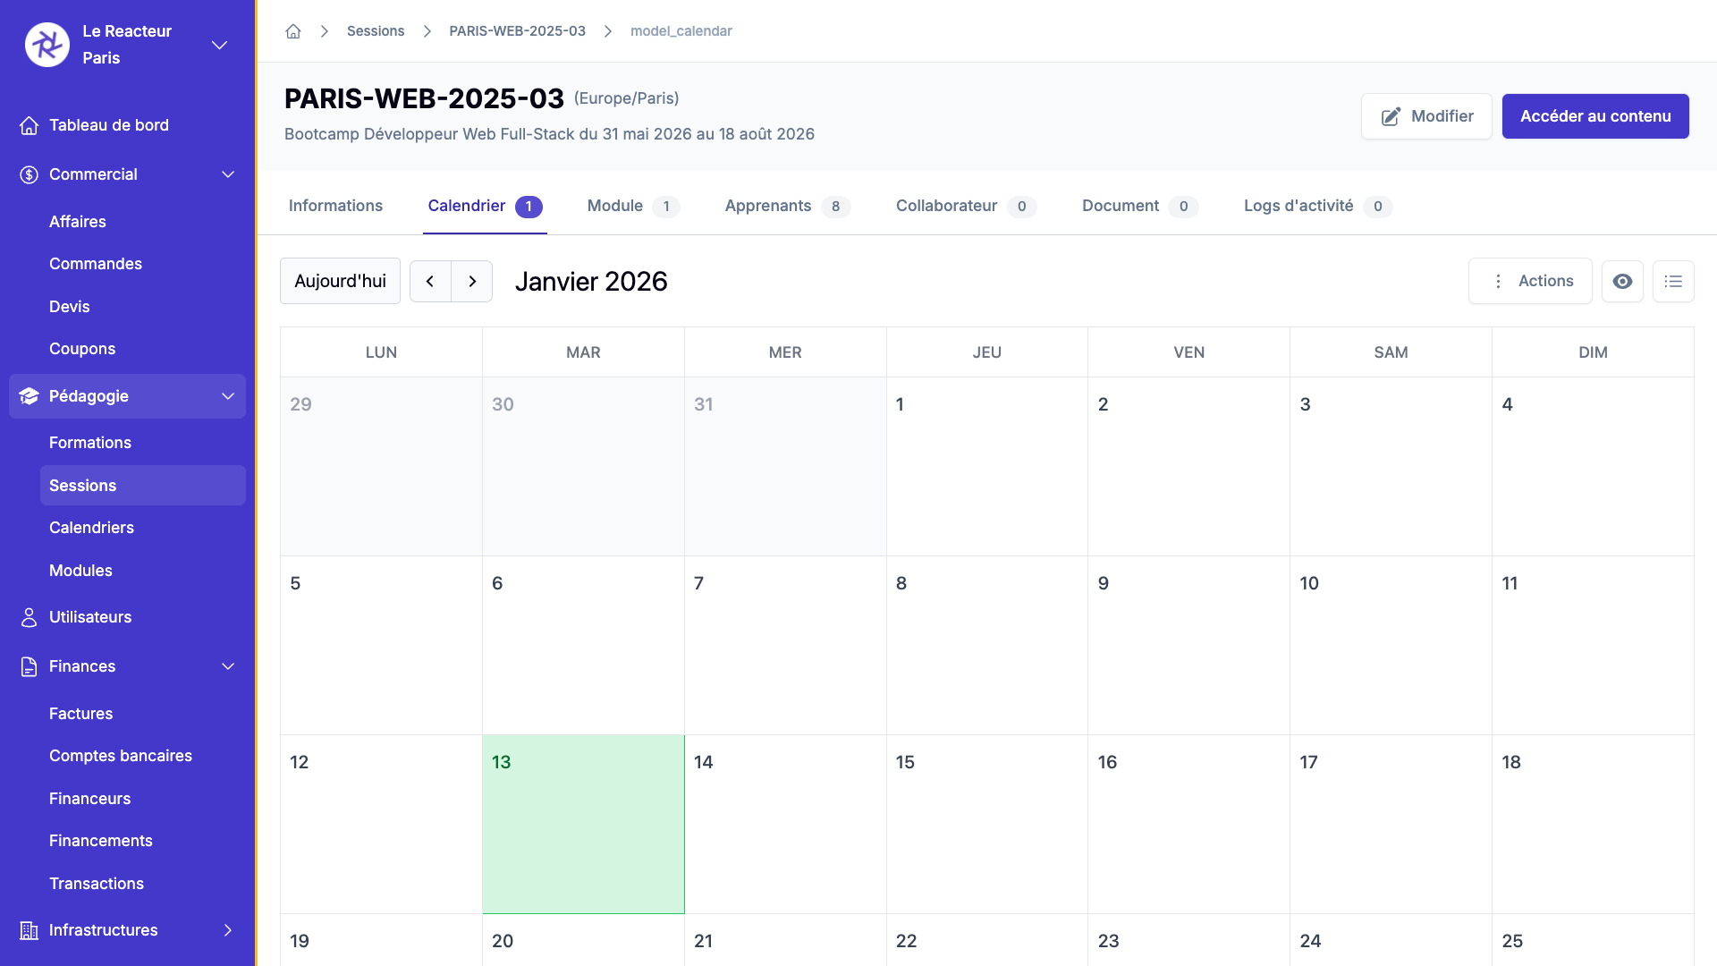Click the Utilisateurs user icon
This screenshot has width=1717, height=966.
click(27, 616)
